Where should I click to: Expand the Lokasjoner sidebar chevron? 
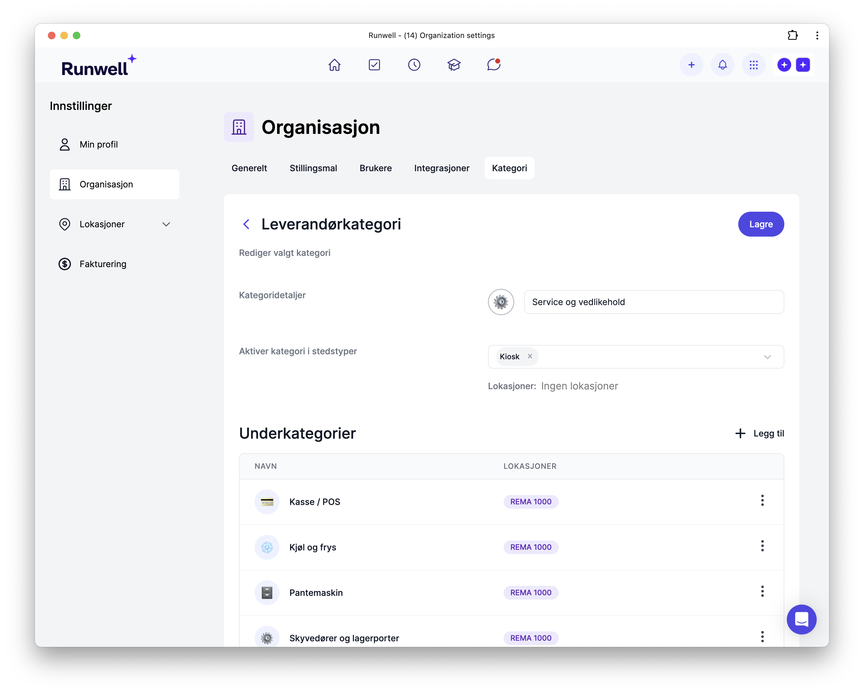click(x=166, y=224)
